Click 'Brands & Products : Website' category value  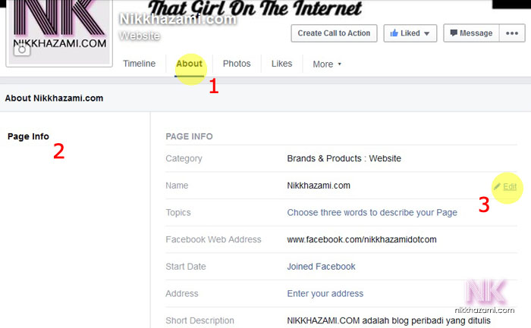point(344,158)
